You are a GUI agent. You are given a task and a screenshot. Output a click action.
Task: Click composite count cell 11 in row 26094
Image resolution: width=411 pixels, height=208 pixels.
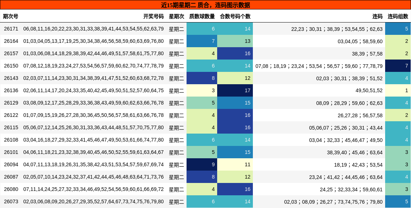click(235, 165)
